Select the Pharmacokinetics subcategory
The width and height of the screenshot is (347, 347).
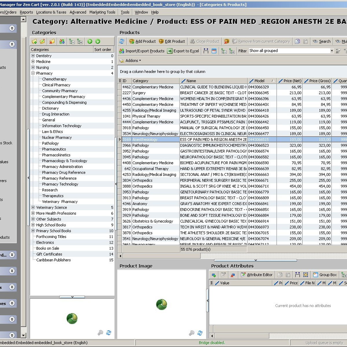[56, 155]
